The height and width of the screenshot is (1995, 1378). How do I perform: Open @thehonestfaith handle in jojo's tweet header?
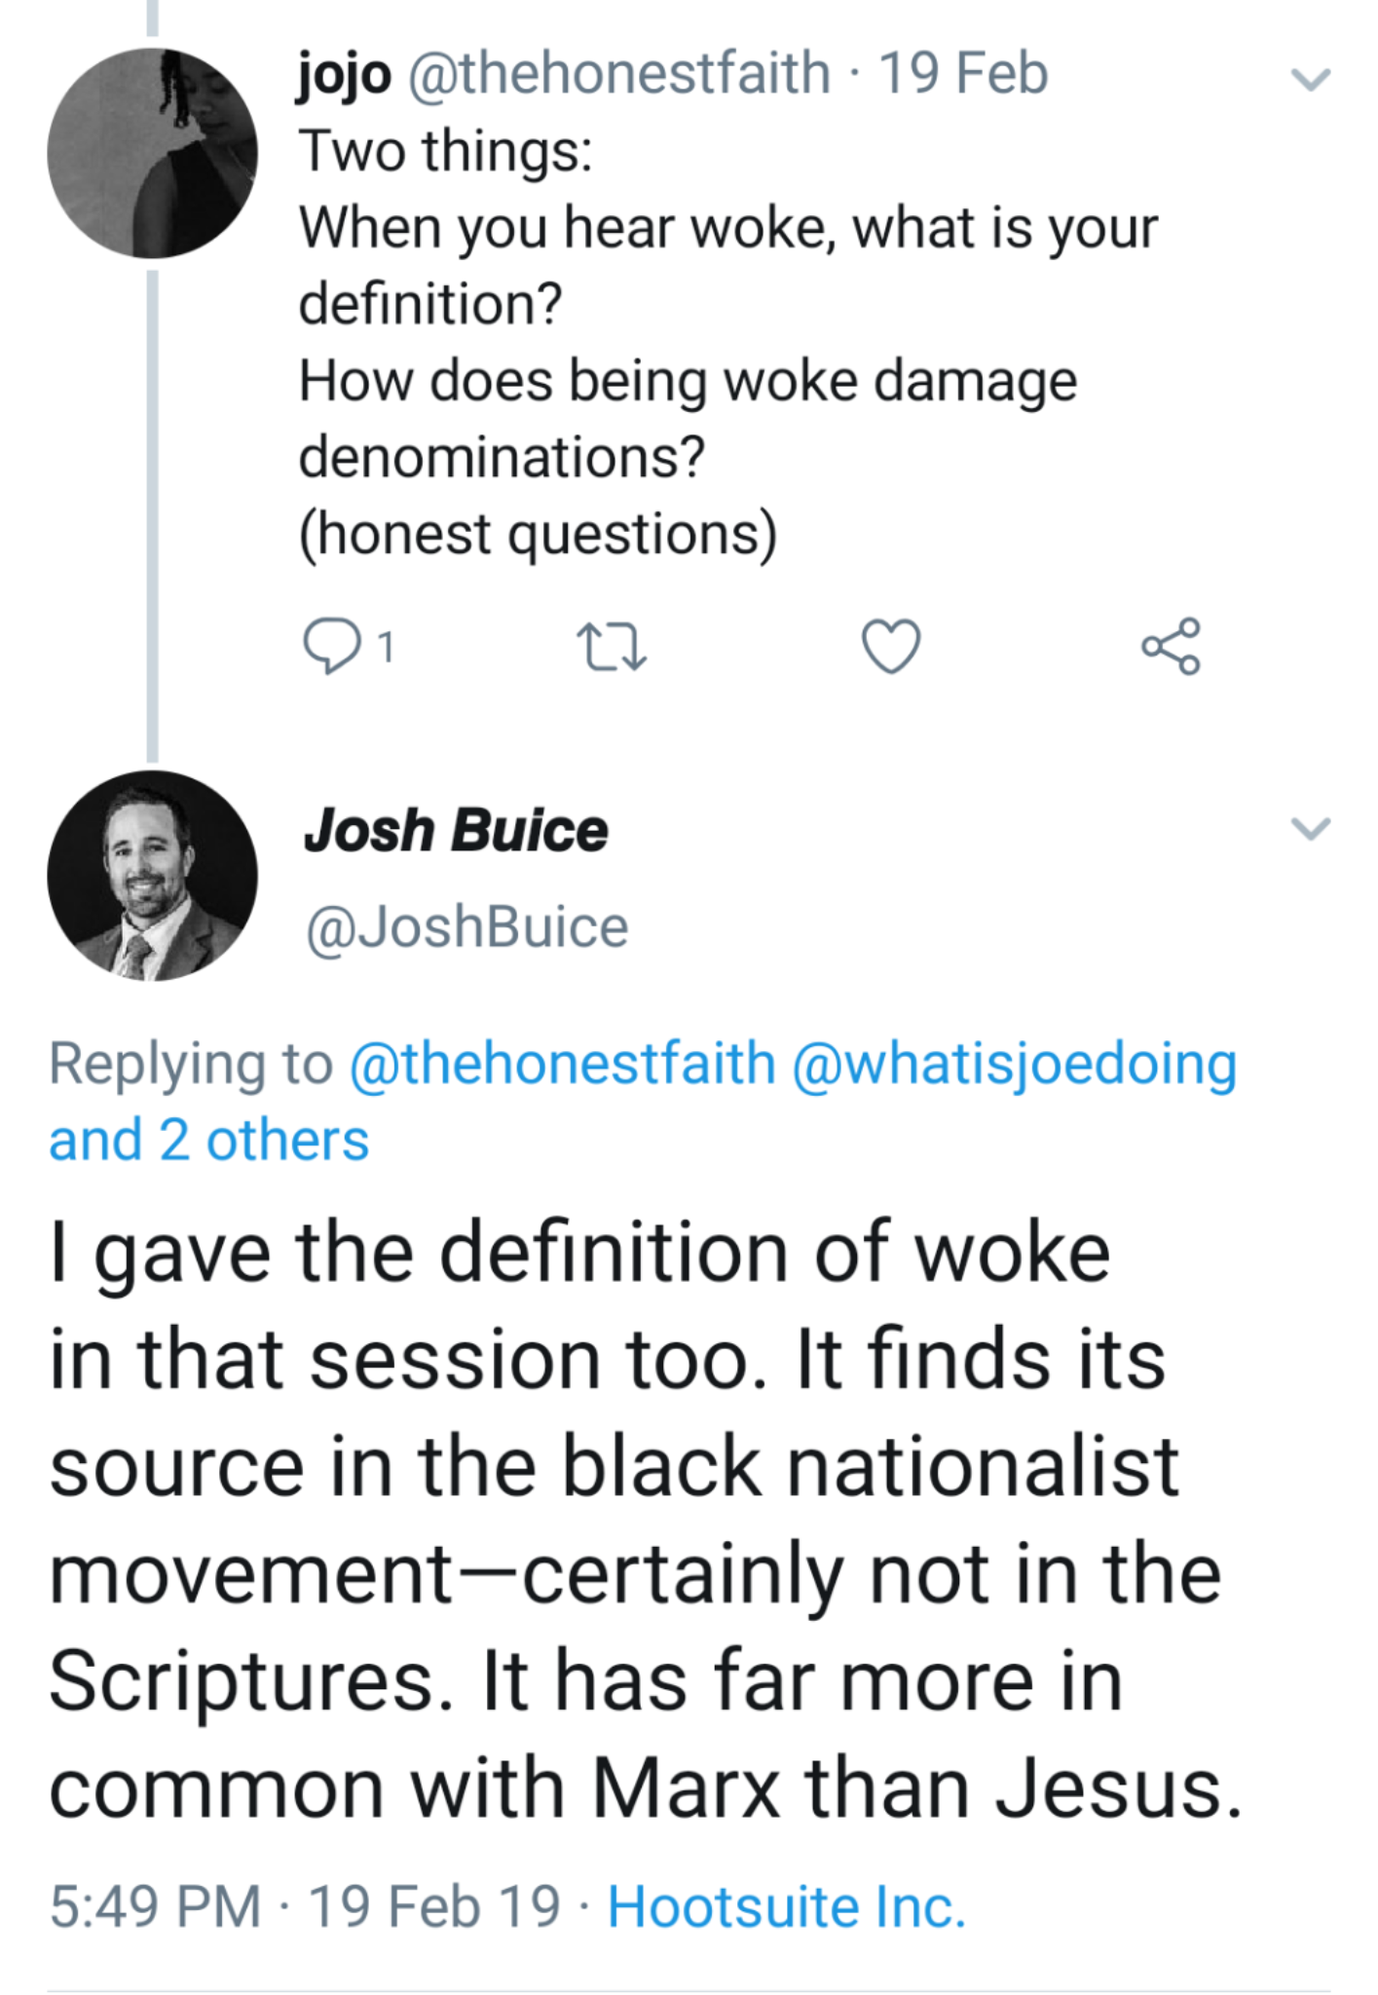click(618, 74)
